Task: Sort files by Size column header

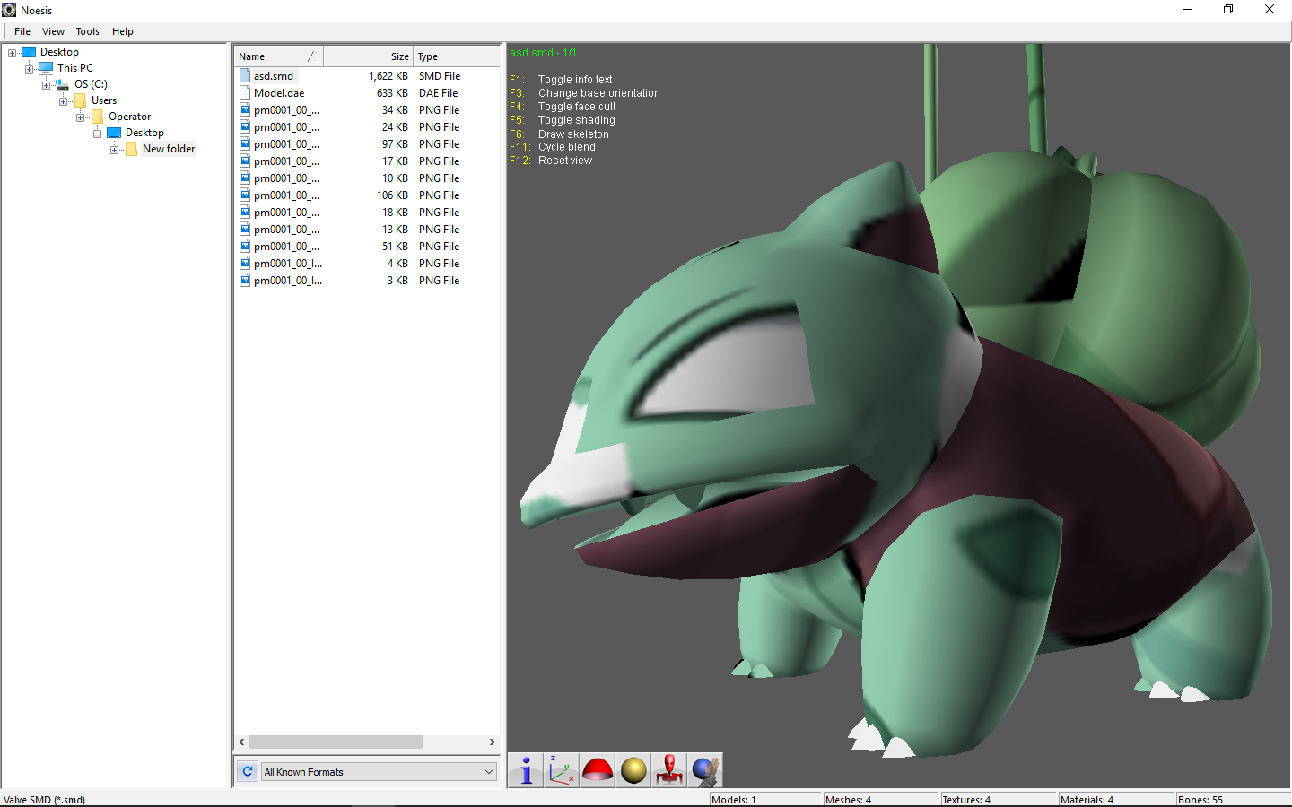Action: tap(368, 56)
